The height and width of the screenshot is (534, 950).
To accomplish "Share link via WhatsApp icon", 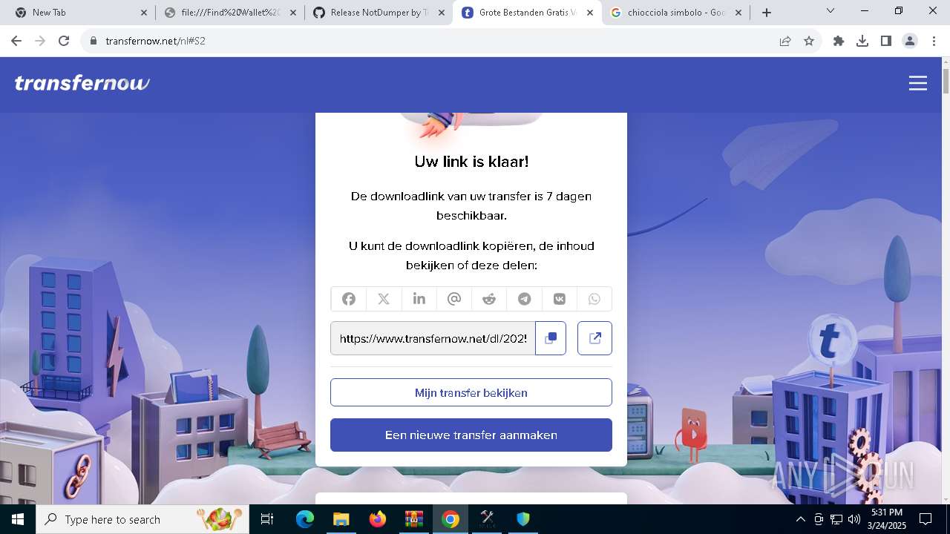I will 594,299.
